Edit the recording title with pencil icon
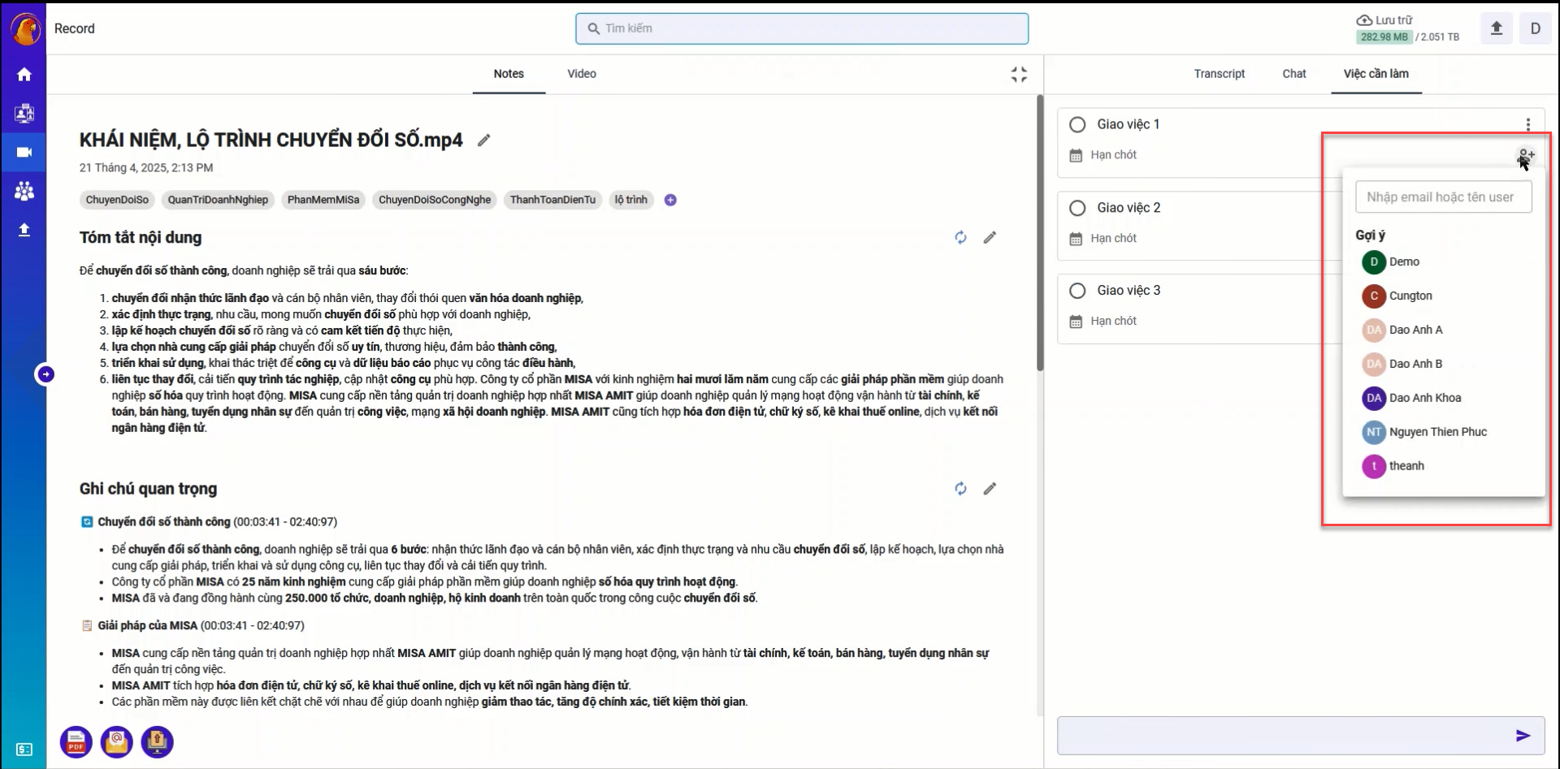The height and width of the screenshot is (769, 1560). point(484,140)
